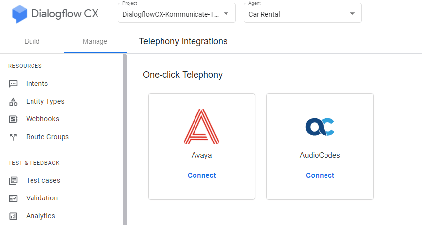Click the Webhooks icon in sidebar
Screen dimensions: 422x225
(13, 119)
